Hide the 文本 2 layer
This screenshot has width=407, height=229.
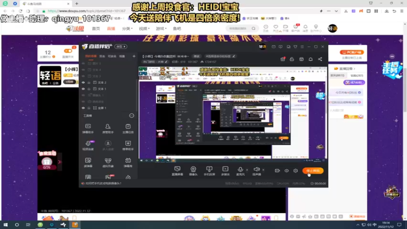tap(83, 82)
